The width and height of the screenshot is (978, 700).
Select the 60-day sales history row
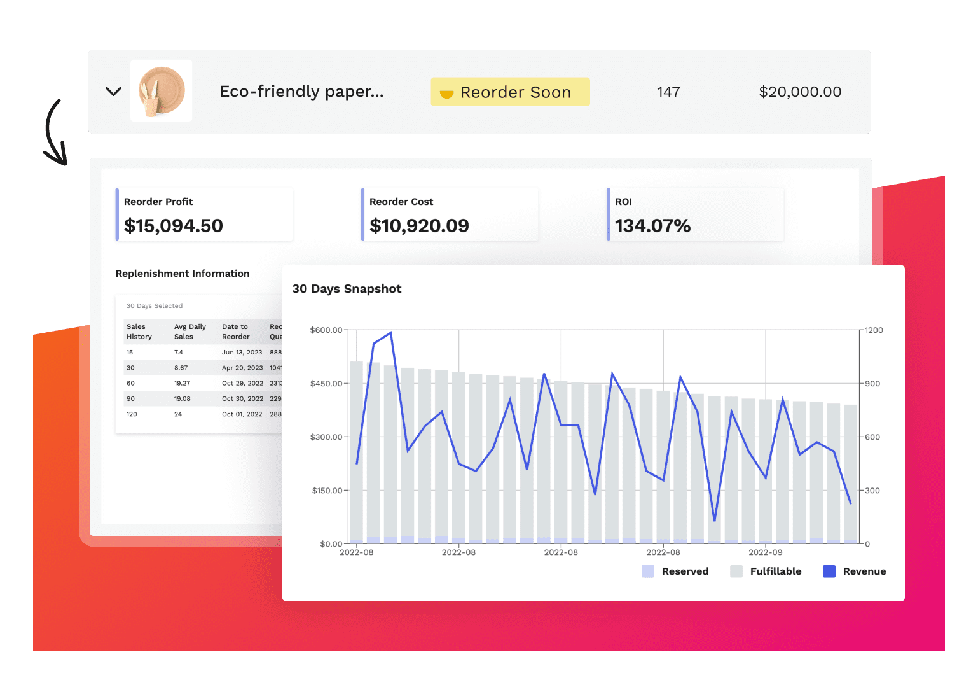pyautogui.click(x=198, y=383)
